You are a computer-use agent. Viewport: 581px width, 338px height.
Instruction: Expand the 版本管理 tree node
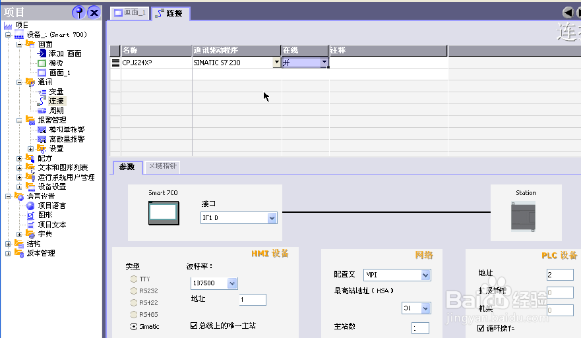click(x=8, y=253)
